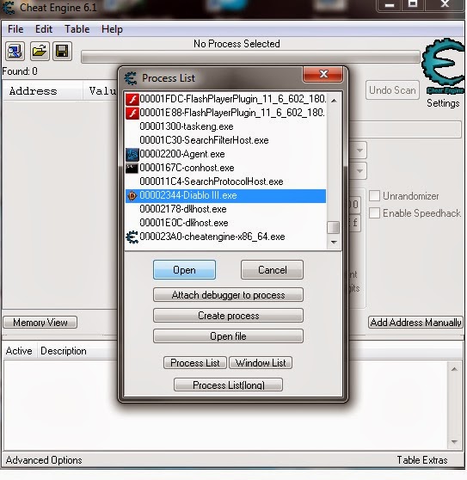Select 00002344-Diablo III.exe process
This screenshot has height=480, width=467.
(225, 195)
